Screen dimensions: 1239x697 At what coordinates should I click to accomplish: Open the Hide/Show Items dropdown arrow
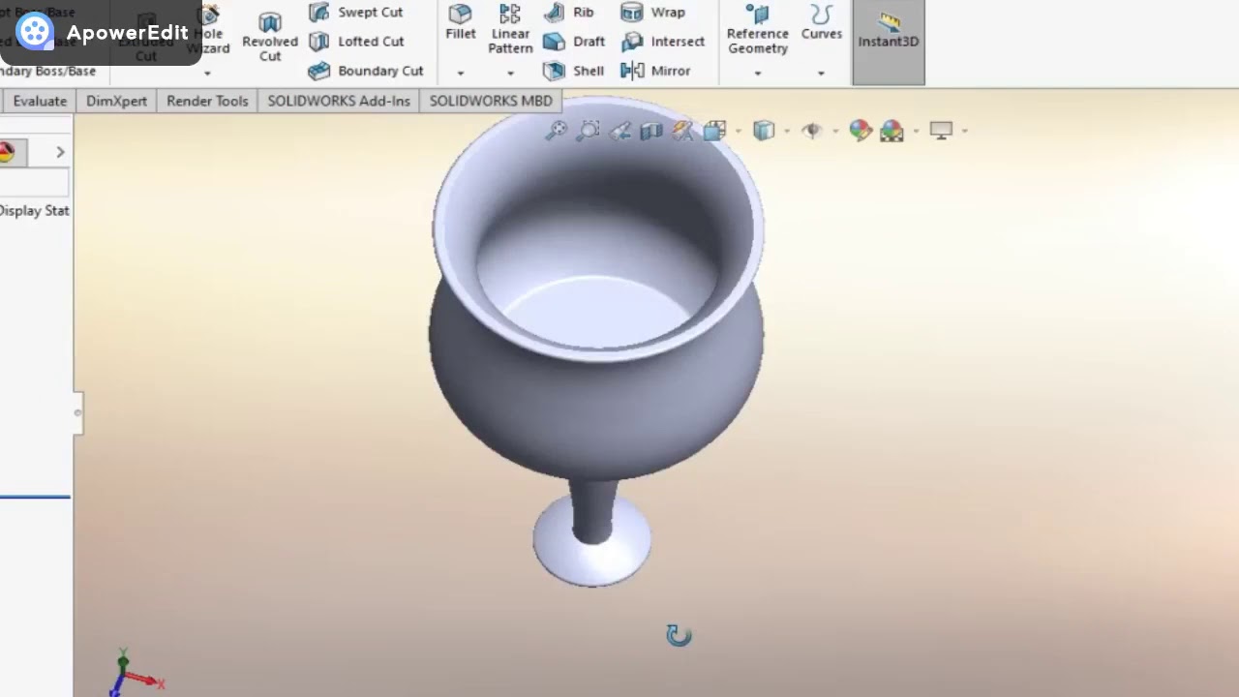(x=834, y=131)
